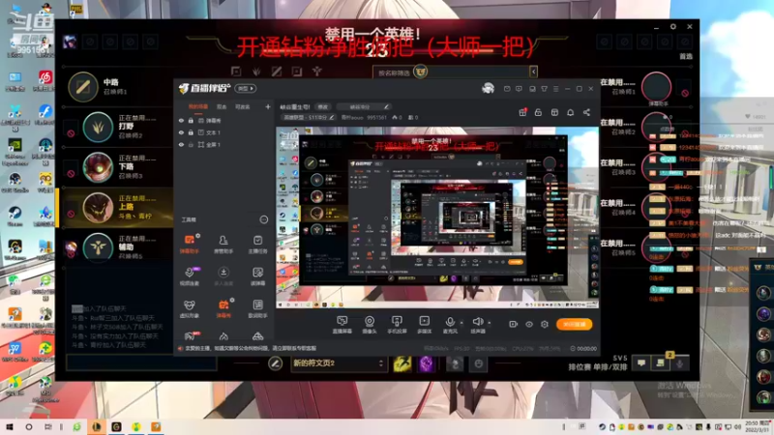This screenshot has width=774, height=435.
Task: Toggle lock on the 弹幕秀 layer
Action: coord(191,120)
